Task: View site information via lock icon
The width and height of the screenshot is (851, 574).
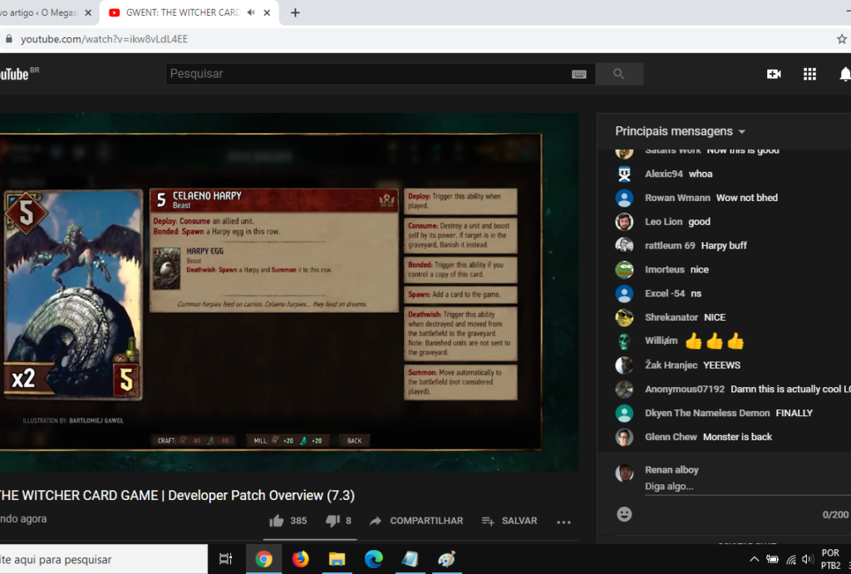Action: 8,39
